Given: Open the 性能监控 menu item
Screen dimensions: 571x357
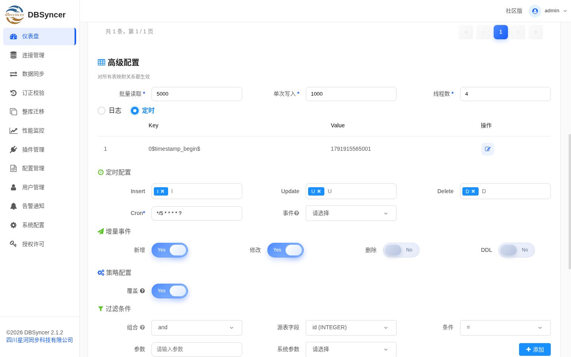Looking at the screenshot, I should pos(40,131).
